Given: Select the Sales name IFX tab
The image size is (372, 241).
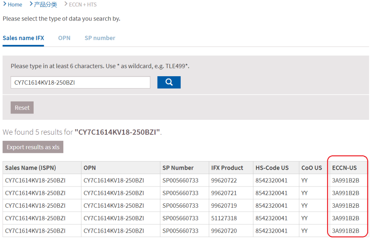Looking at the screenshot, I should (x=23, y=38).
